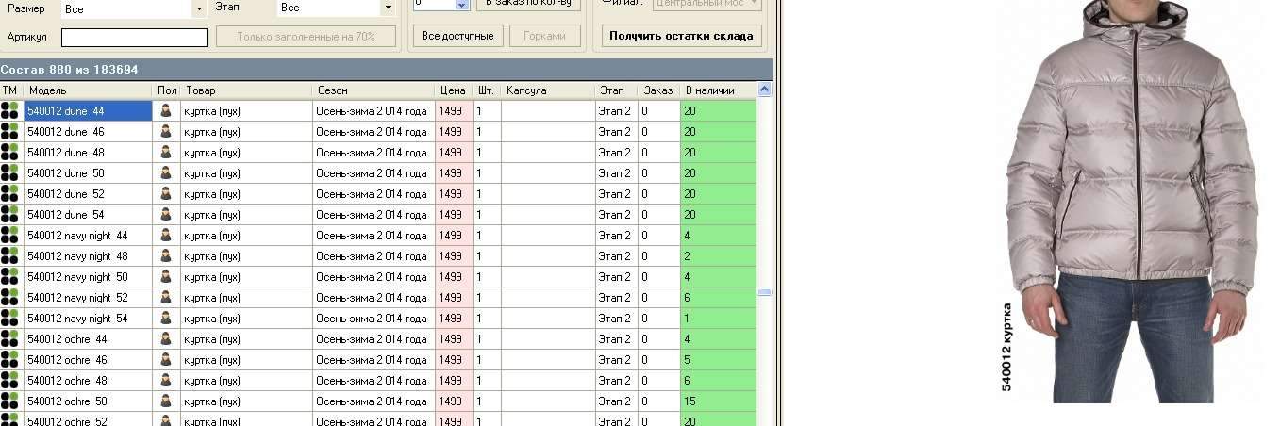Viewport: 1280px width, 426px height.
Task: Click the table scrollbar up arrow
Action: [764, 90]
